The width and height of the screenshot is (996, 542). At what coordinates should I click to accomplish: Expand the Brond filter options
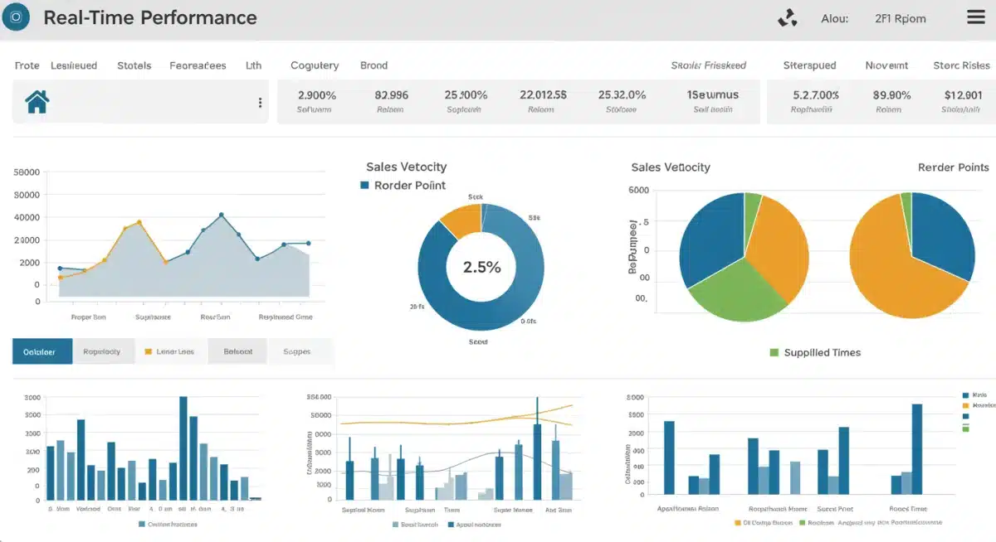(x=373, y=65)
